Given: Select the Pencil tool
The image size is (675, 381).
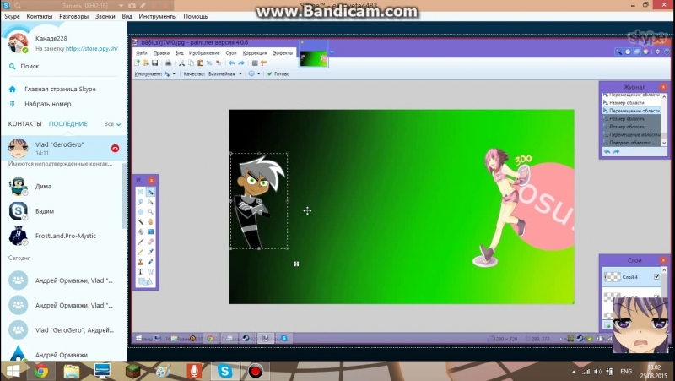Looking at the screenshot, I should [140, 252].
